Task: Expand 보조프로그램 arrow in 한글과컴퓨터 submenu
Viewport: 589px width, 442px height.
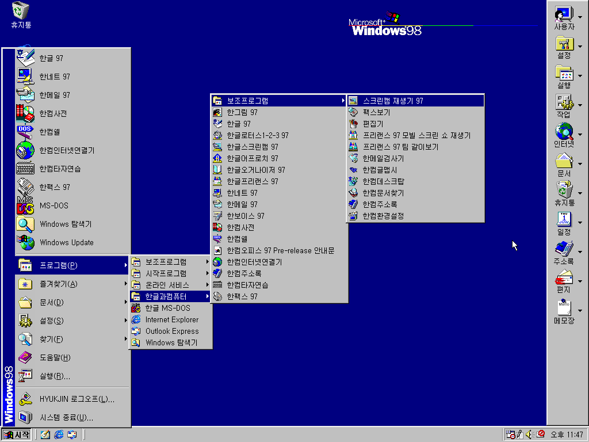Action: tap(343, 100)
